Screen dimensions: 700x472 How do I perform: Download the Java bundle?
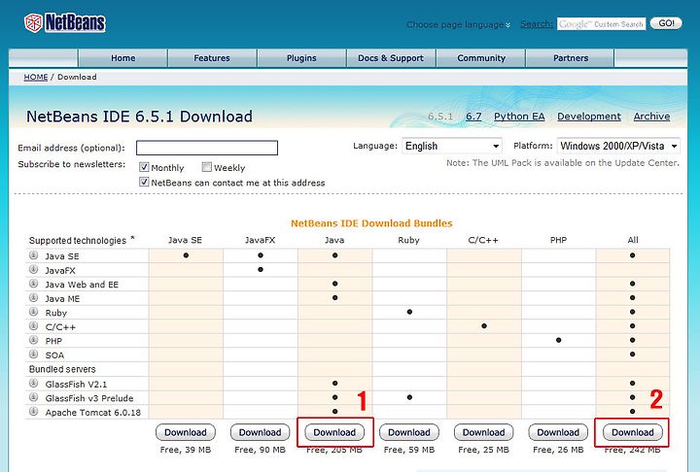tap(334, 432)
